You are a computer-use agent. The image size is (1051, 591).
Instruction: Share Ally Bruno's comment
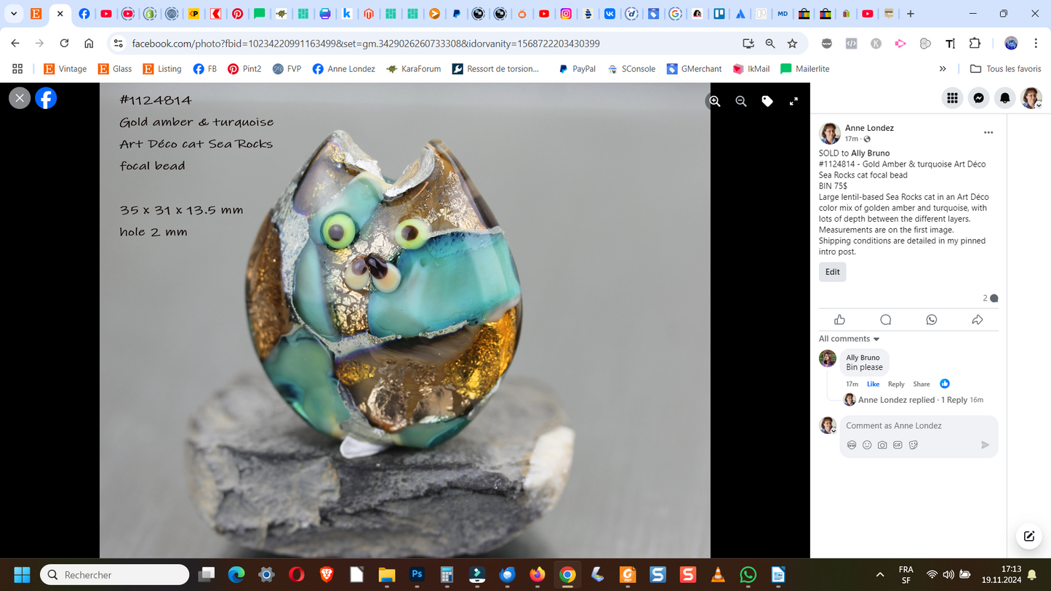click(x=922, y=384)
